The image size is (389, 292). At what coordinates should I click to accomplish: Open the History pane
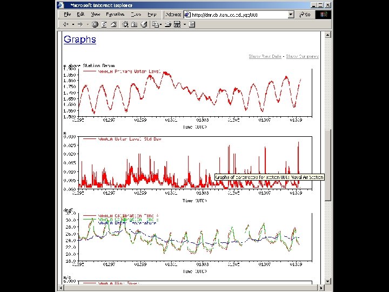(144, 24)
